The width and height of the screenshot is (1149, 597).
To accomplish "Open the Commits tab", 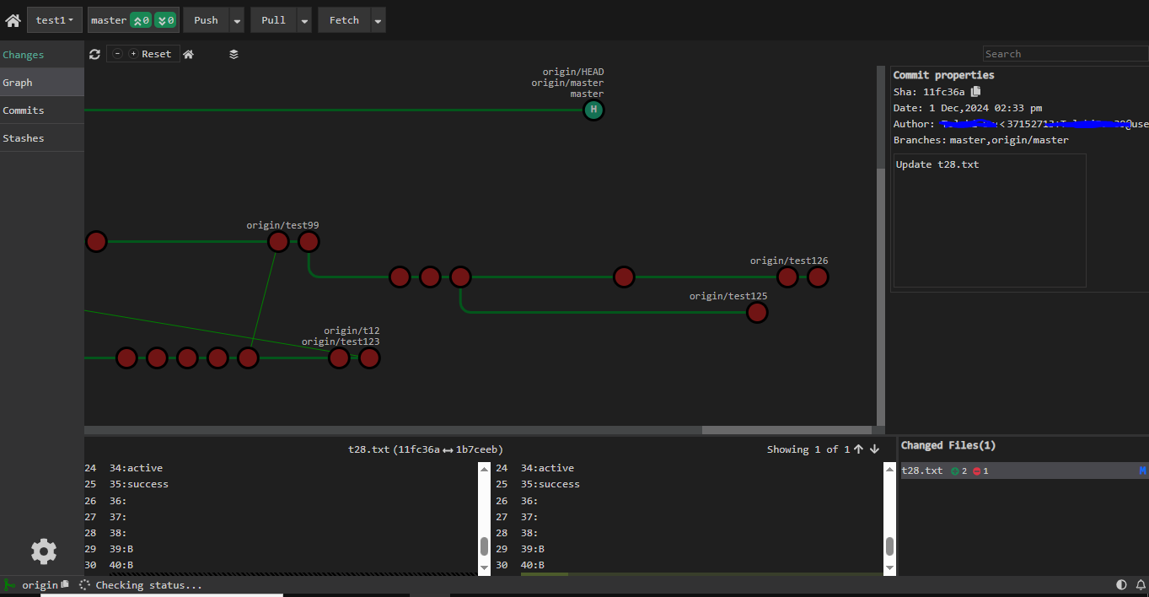I will click(42, 110).
